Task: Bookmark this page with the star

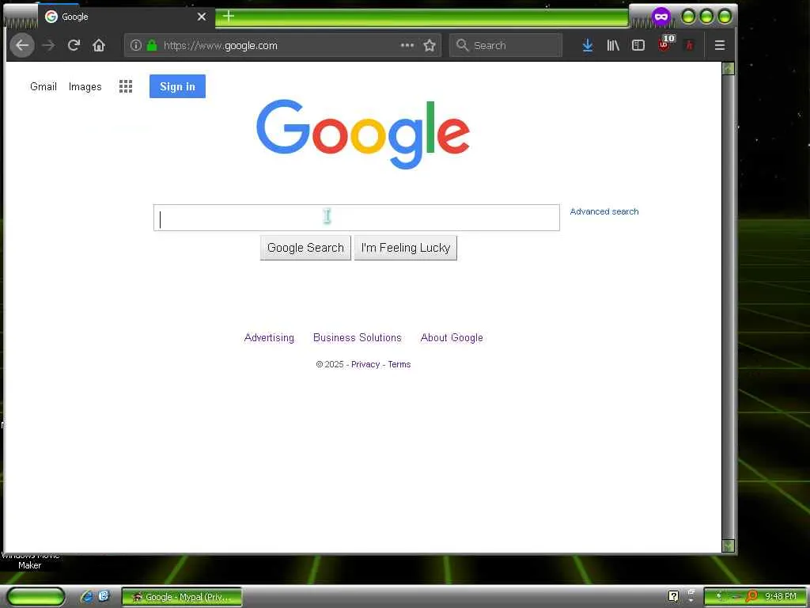Action: (430, 45)
